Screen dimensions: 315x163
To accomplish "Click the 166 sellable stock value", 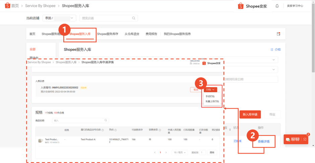I will point(134,139).
